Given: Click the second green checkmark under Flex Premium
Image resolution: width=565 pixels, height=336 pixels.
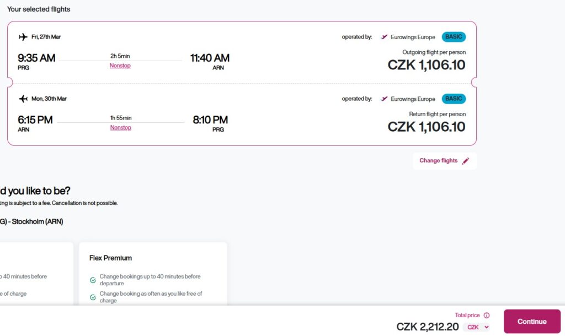Looking at the screenshot, I should pos(93,297).
